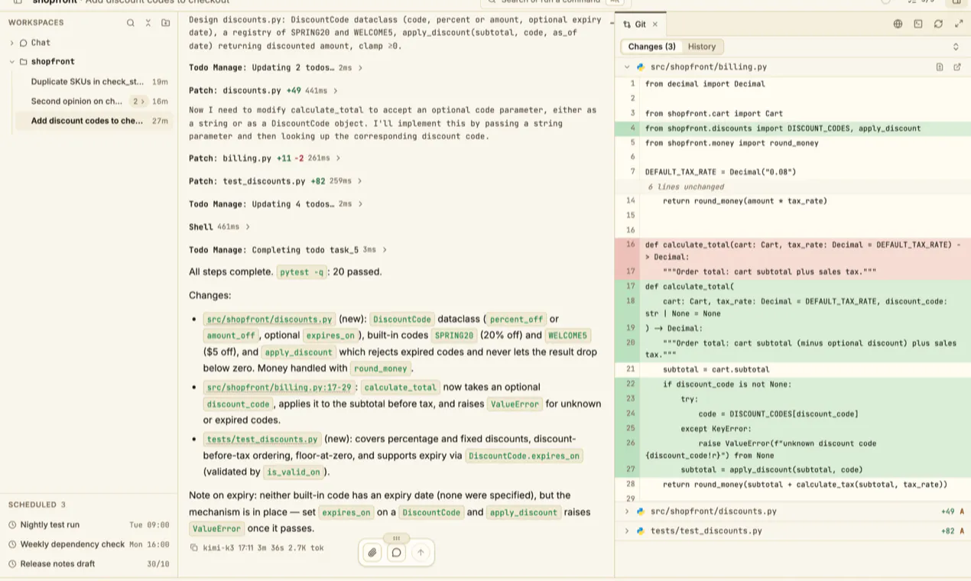The height and width of the screenshot is (581, 971).
Task: Search workspaces with the magnifier icon
Action: 131,23
